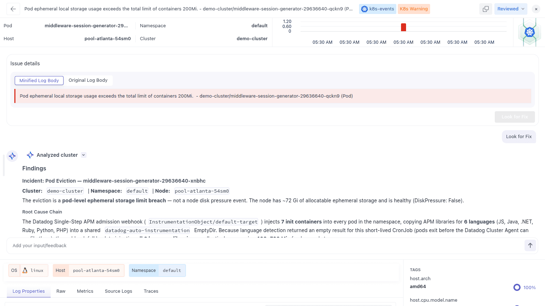Open the Reviewed status dropdown

point(511,9)
